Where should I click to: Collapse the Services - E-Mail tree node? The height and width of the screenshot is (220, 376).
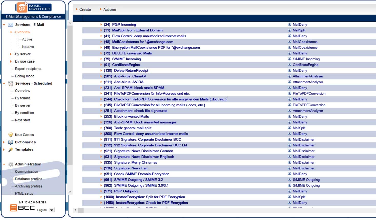click(x=4, y=25)
